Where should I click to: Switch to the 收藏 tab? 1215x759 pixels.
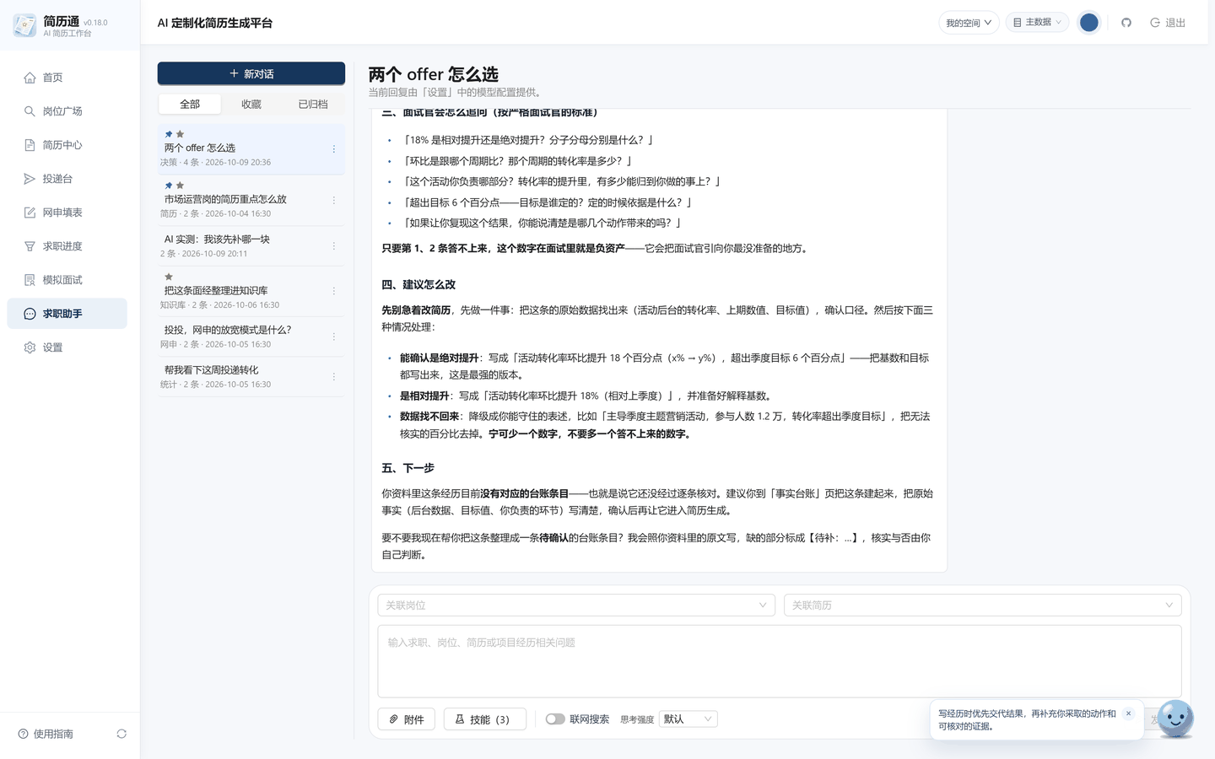(x=251, y=105)
